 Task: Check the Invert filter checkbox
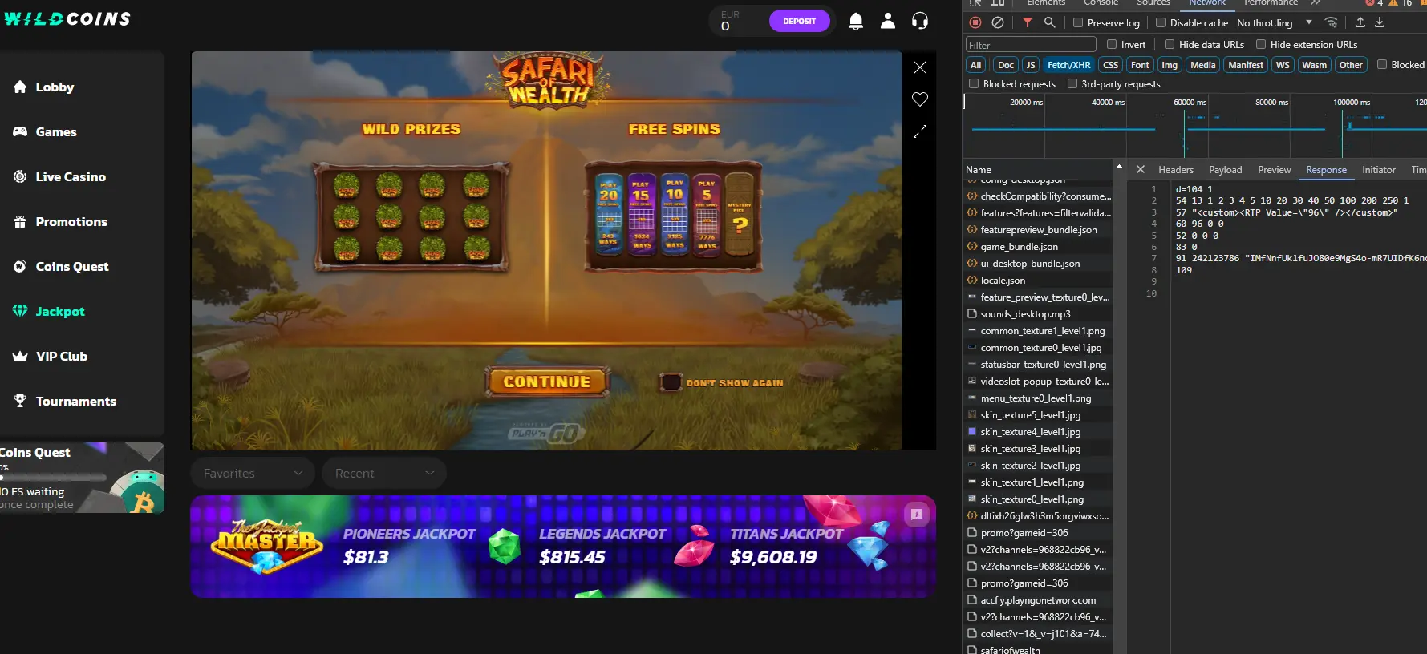pyautogui.click(x=1112, y=44)
